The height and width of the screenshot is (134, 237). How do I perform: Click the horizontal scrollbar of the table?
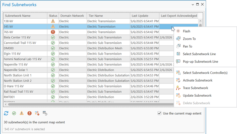pos(91,104)
